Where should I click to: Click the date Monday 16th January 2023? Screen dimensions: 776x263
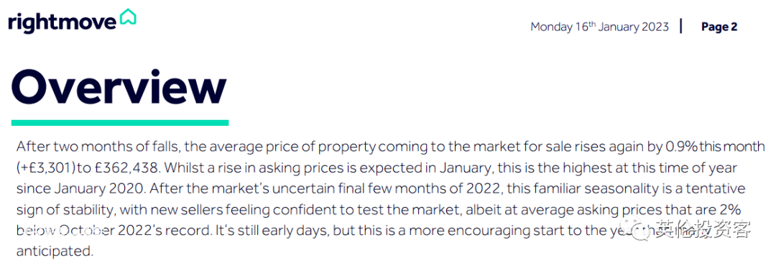(x=599, y=27)
